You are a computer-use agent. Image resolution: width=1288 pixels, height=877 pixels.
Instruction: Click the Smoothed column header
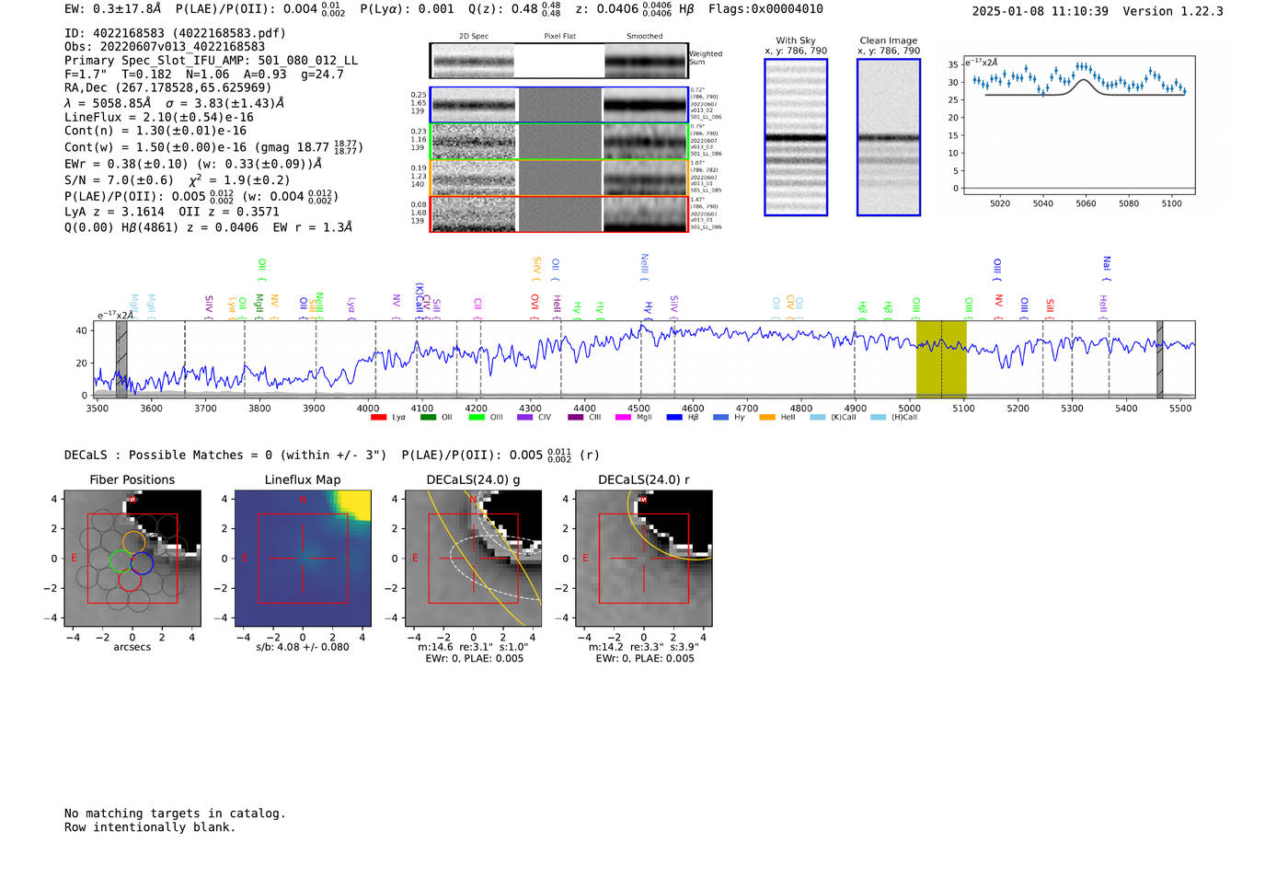644,37
